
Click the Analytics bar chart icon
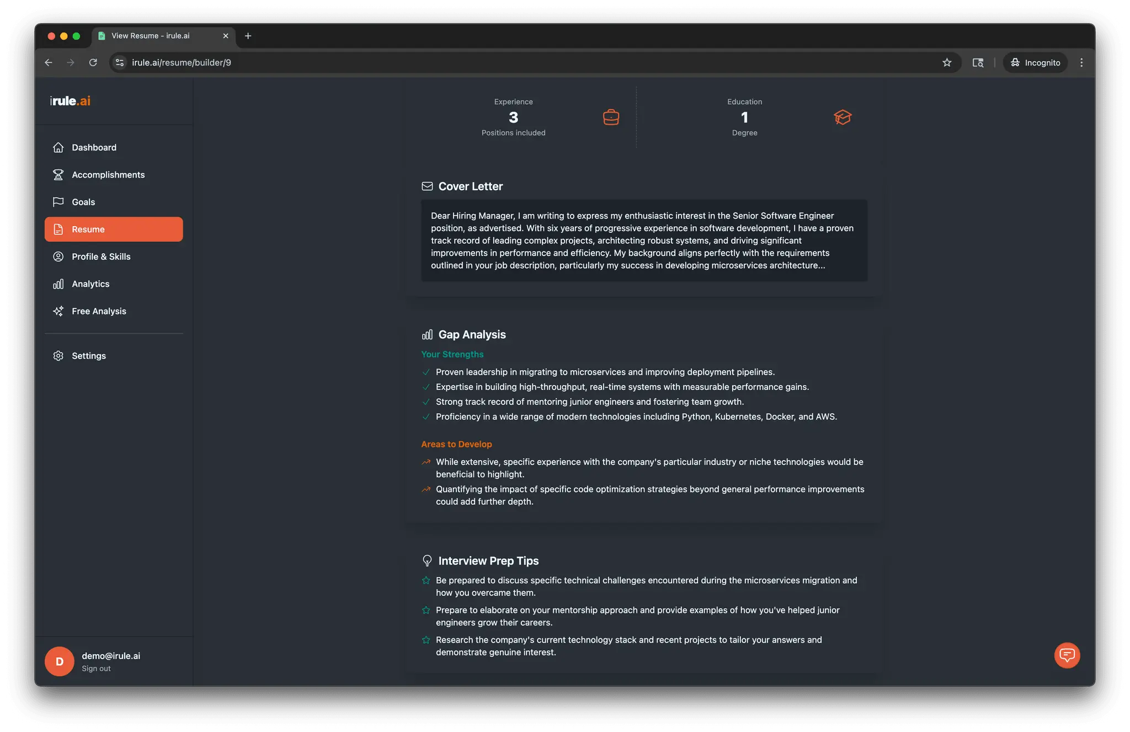point(58,284)
